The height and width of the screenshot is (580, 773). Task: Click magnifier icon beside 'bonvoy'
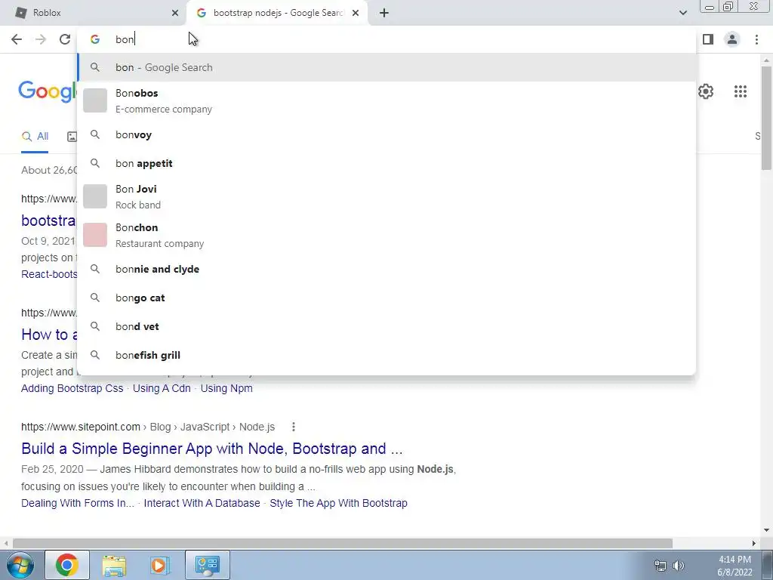(x=95, y=134)
